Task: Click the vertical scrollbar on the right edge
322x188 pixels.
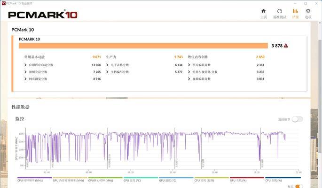Action: pyautogui.click(x=320, y=96)
